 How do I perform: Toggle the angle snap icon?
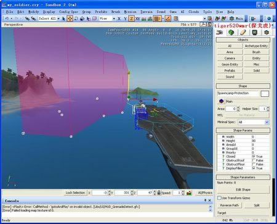[168, 19]
